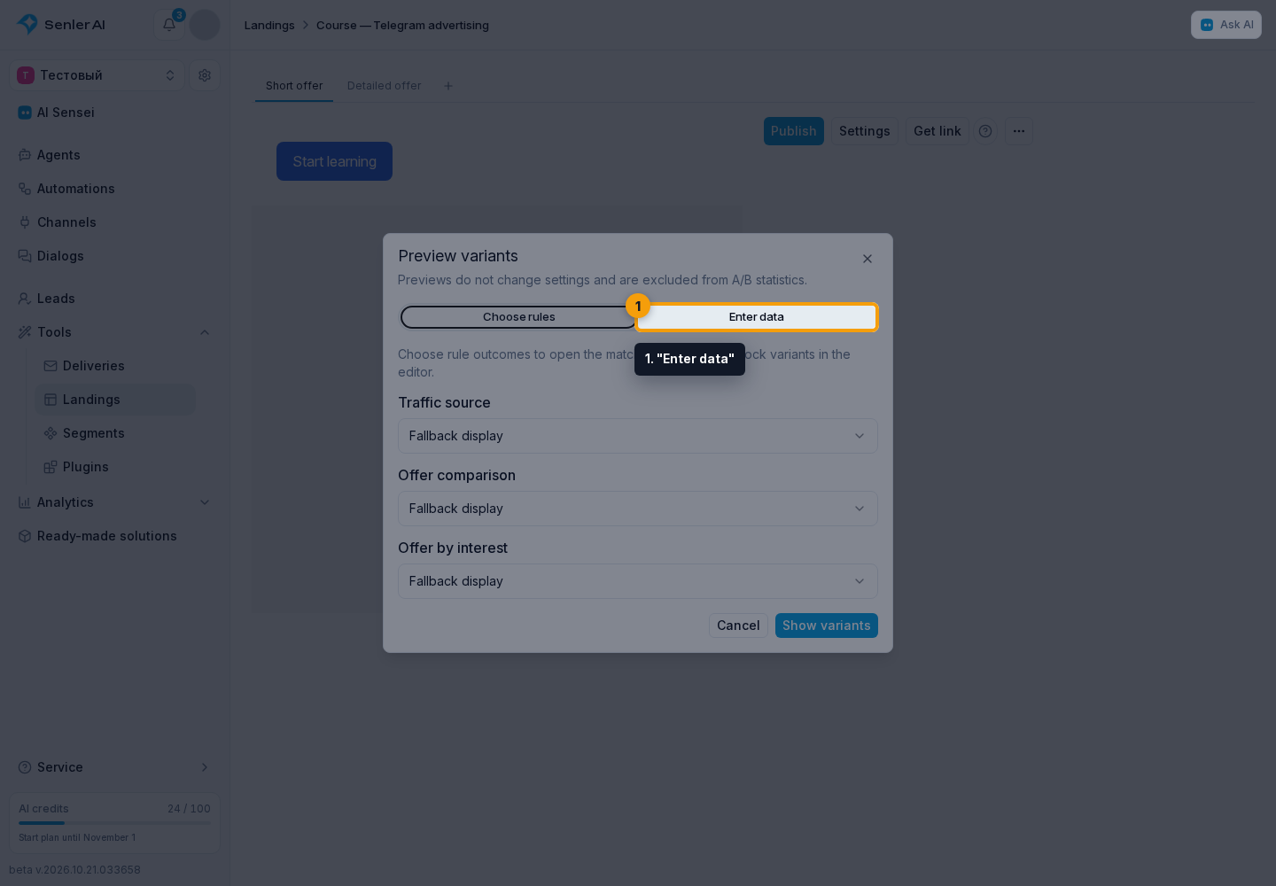
Task: Click the help question-mark icon near Get link
Action: tap(985, 131)
